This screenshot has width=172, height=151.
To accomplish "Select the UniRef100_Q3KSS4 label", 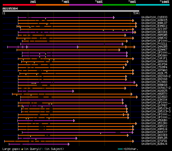I will coord(154,100).
